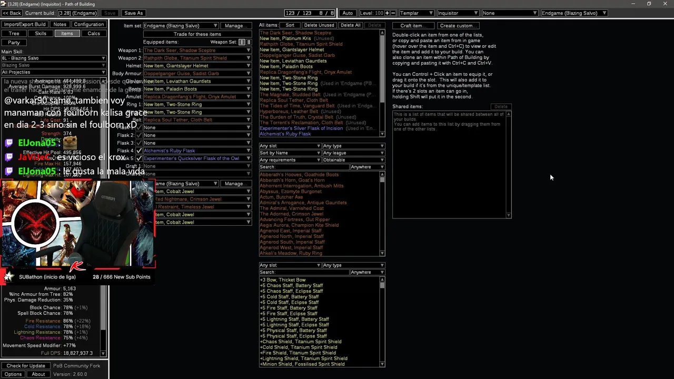Open Sort by Name dropdown

(290, 153)
